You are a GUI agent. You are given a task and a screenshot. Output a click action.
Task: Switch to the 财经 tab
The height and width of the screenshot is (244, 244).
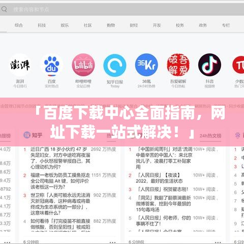click(x=134, y=25)
